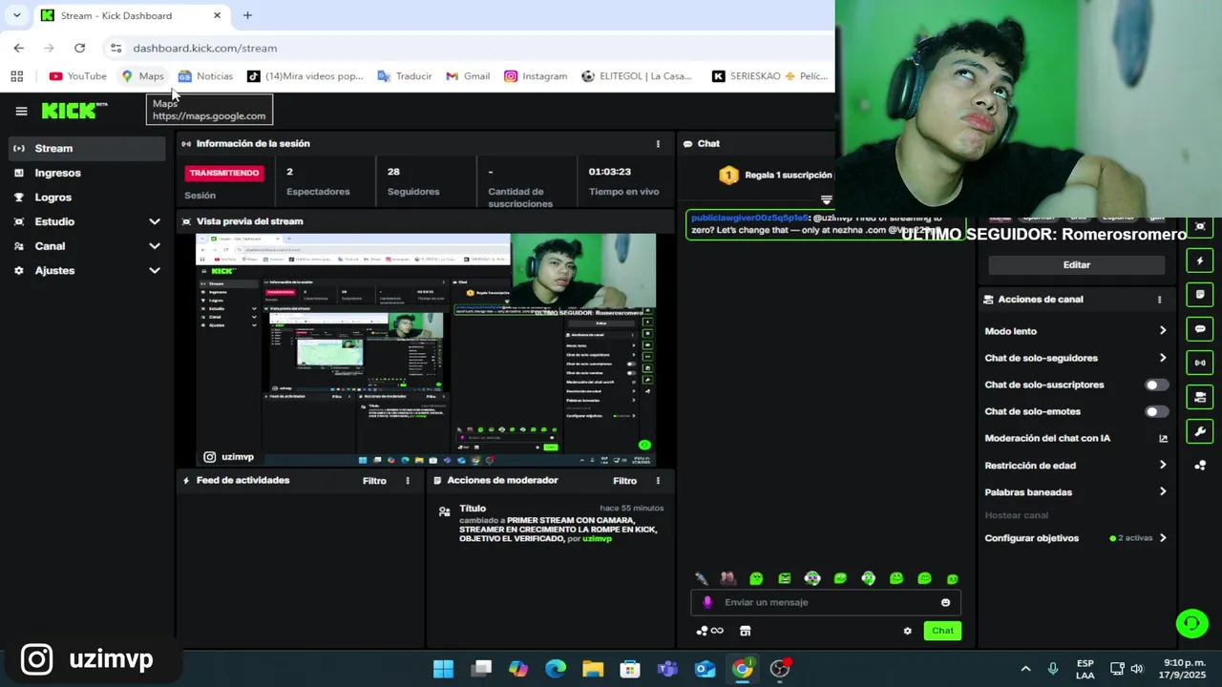Open Acciones de moderador Filtro

[x=624, y=481]
